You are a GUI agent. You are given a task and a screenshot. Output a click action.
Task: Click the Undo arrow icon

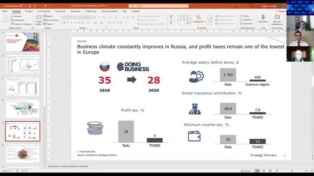[x=34, y=6]
